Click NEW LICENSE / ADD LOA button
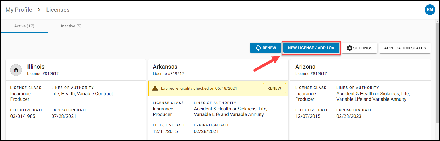Image resolution: width=440 pixels, height=141 pixels. (311, 48)
